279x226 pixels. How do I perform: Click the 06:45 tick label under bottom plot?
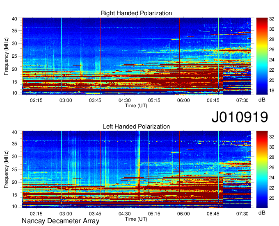tap(213, 214)
